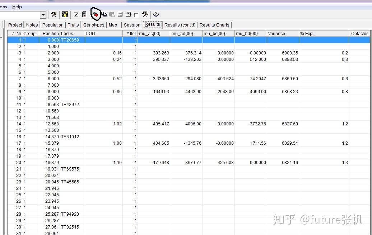
Task: Click the mu_bd{00} column header
Action: [x=251, y=34]
